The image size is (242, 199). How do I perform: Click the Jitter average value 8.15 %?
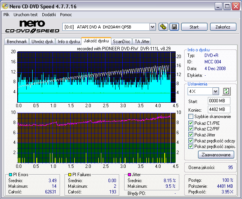click(170, 181)
